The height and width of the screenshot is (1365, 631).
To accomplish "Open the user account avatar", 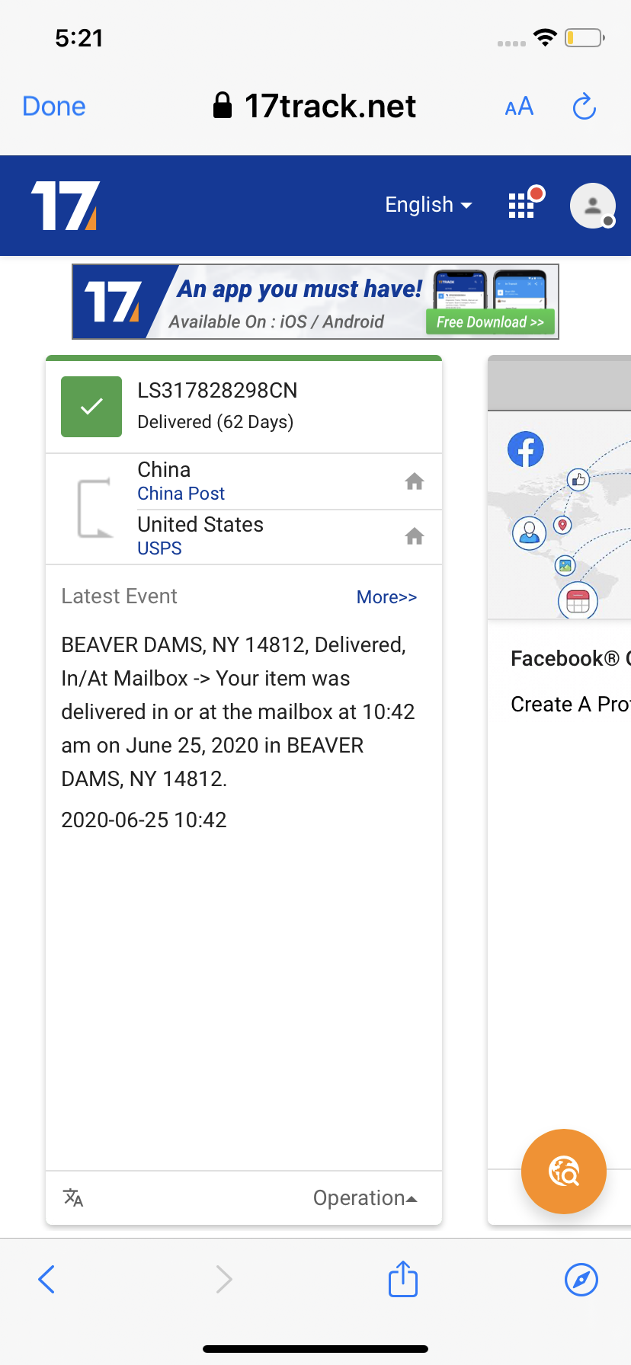I will pos(593,206).
